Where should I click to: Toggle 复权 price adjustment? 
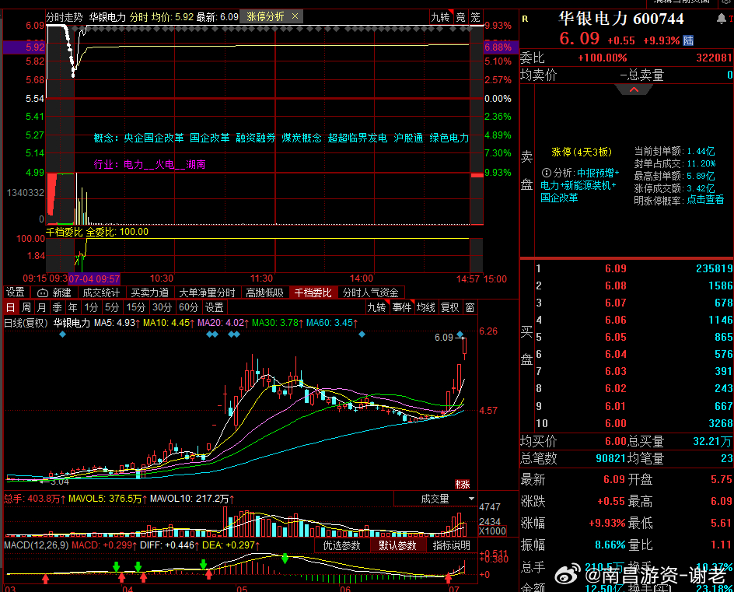click(x=450, y=307)
